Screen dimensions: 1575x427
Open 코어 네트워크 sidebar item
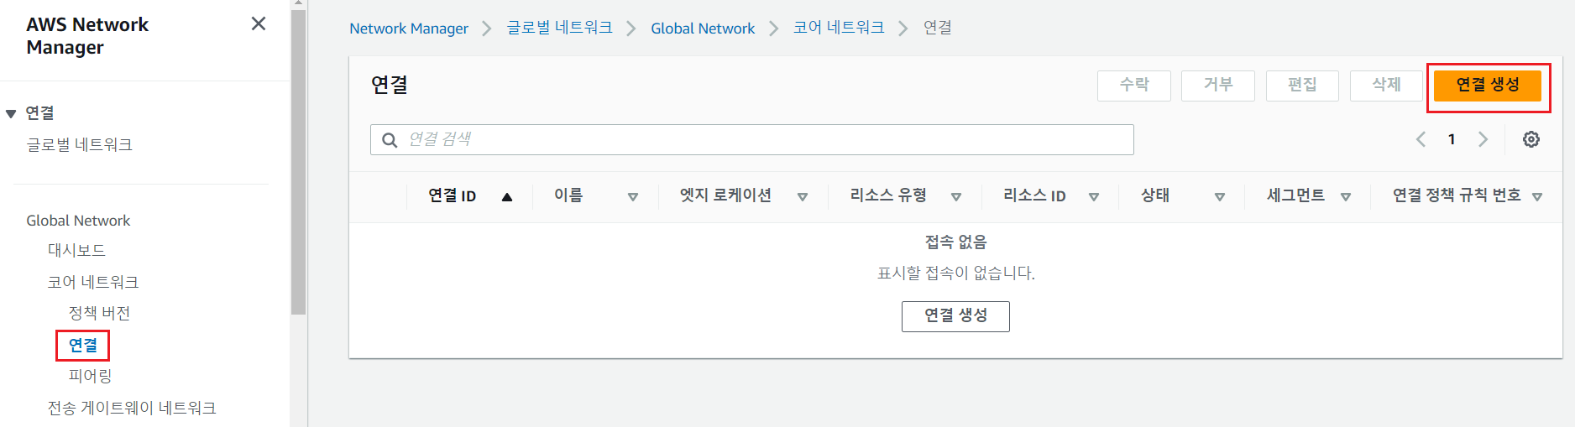(x=93, y=282)
